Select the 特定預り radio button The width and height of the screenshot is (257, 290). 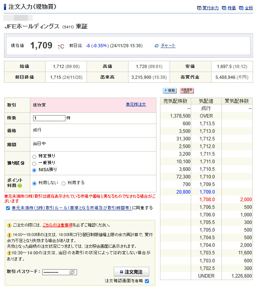coord(34,156)
